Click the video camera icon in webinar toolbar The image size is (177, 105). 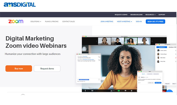(x=92, y=91)
